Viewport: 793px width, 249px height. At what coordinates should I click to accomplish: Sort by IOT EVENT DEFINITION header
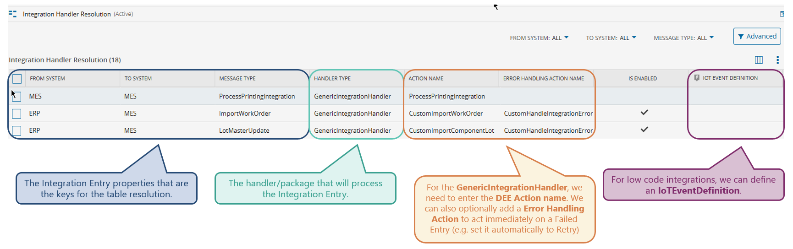tap(730, 78)
